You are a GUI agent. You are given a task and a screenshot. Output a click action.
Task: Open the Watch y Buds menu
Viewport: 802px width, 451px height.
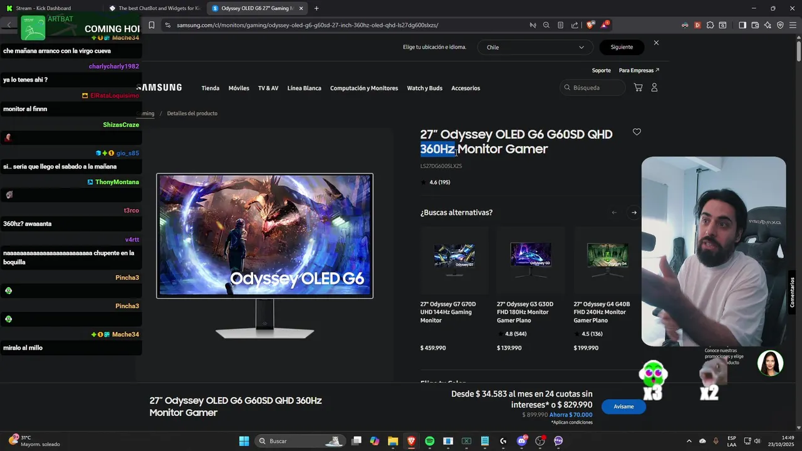[425, 88]
